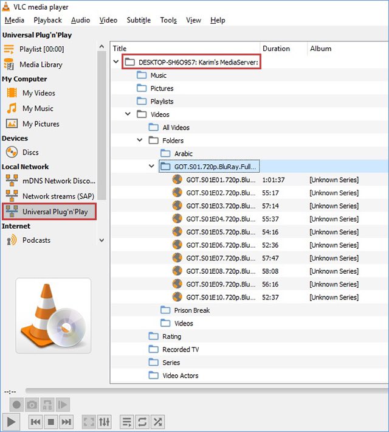Collapse the Folders tree expander
Screen dimensions: 389x432
(140, 140)
